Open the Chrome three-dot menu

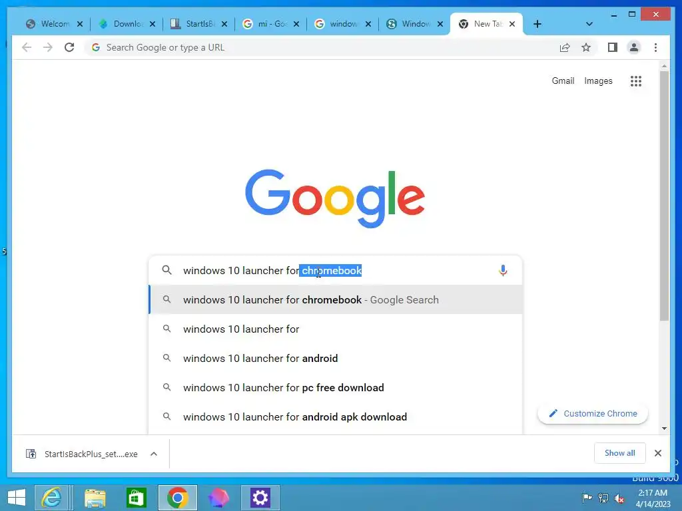tap(655, 47)
